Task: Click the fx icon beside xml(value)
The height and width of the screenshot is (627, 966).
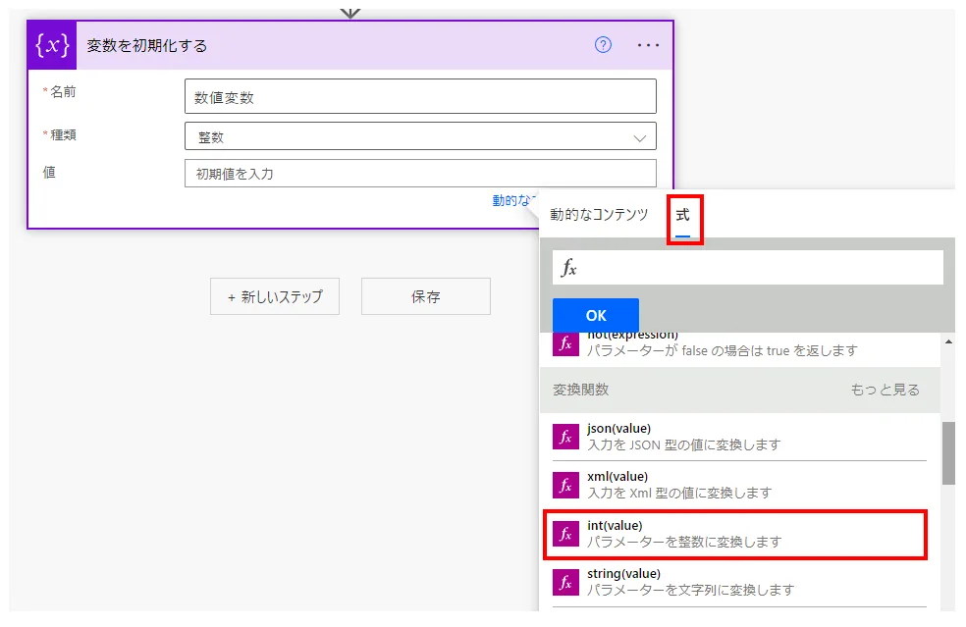Action: click(x=565, y=485)
